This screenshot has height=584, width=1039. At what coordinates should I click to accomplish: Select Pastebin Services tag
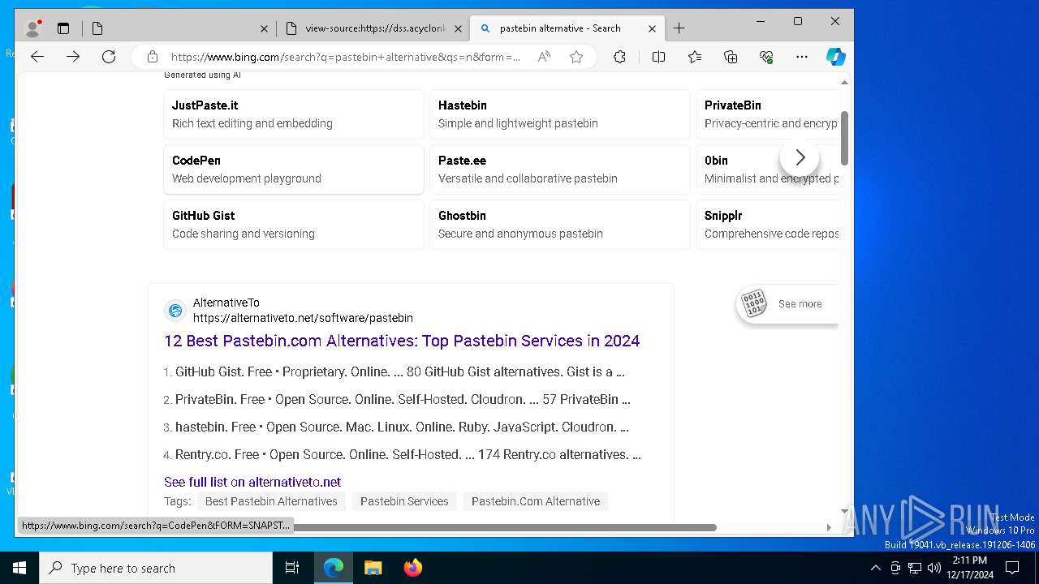[x=404, y=501]
